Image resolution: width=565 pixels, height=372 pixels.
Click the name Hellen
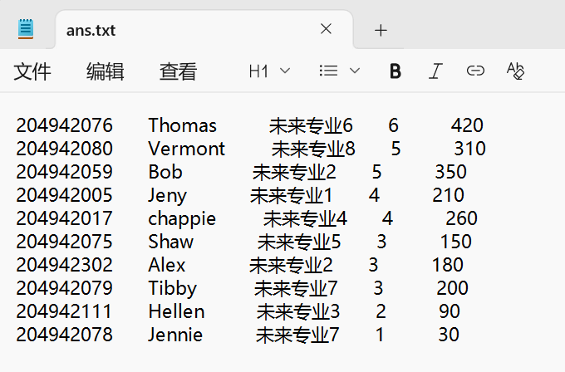[176, 311]
